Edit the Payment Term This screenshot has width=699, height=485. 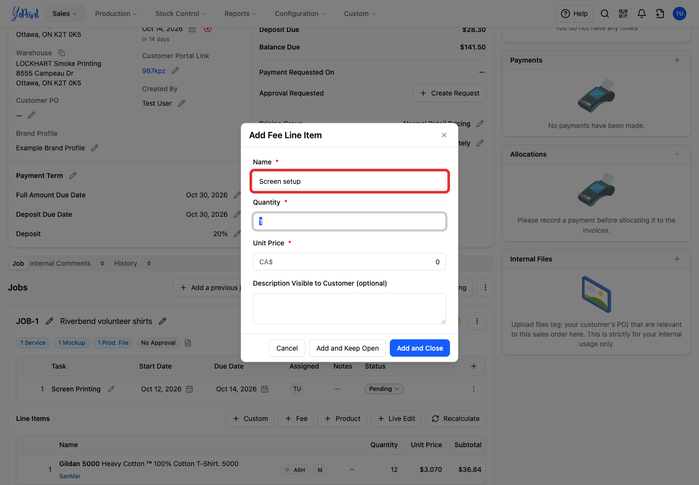pyautogui.click(x=73, y=176)
